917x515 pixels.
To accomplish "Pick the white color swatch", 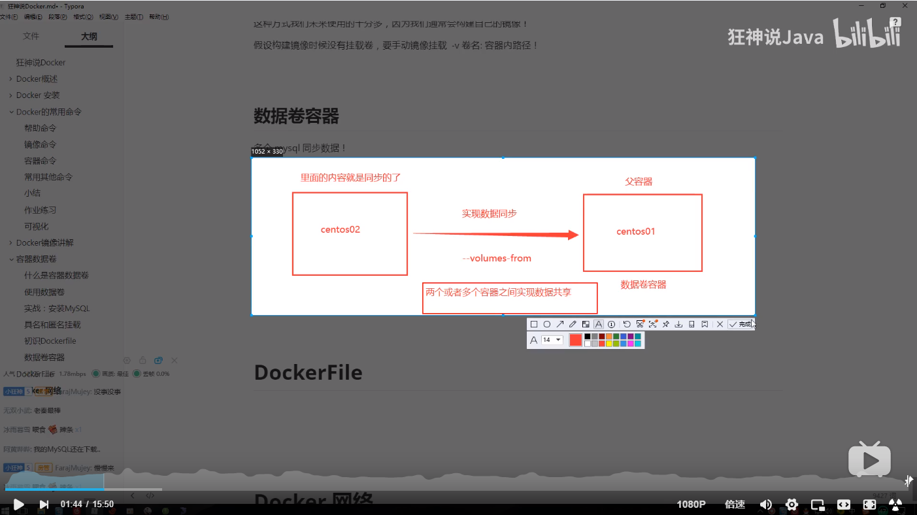I will pyautogui.click(x=588, y=344).
